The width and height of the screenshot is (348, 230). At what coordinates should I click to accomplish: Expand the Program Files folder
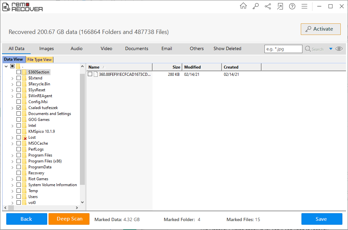13,155
